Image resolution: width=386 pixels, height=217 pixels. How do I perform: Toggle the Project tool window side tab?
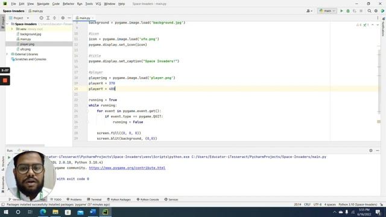pos(2,22)
